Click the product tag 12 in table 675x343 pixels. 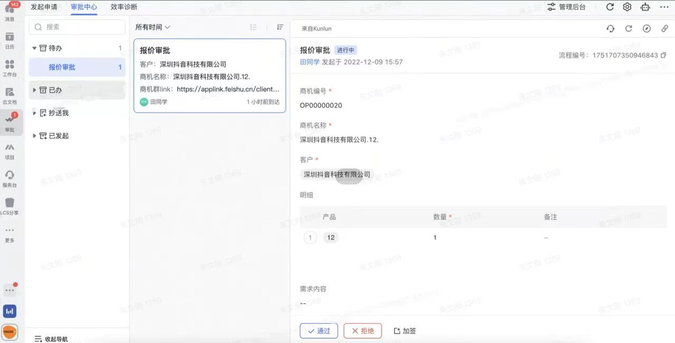click(331, 237)
